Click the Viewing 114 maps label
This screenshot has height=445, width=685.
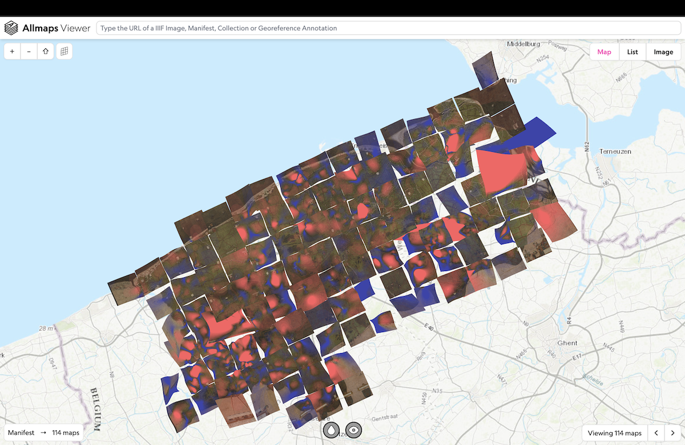pos(615,433)
